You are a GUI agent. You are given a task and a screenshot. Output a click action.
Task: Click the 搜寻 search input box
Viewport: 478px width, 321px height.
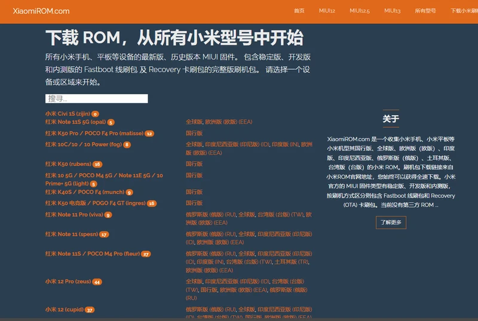[x=97, y=98]
